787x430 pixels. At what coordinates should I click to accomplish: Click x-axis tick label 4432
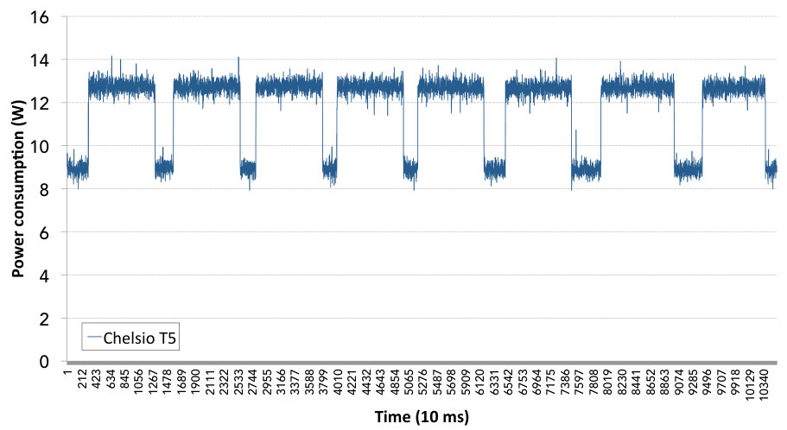pos(367,382)
